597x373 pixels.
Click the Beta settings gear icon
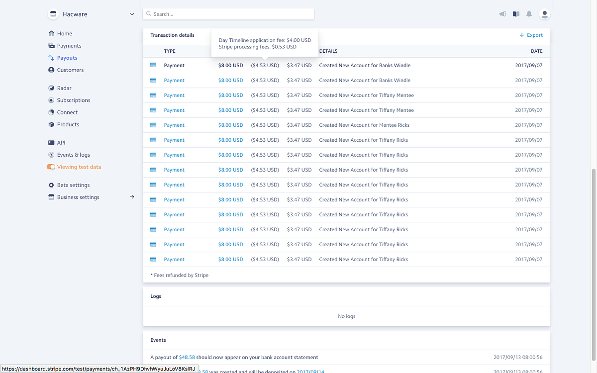tap(51, 185)
